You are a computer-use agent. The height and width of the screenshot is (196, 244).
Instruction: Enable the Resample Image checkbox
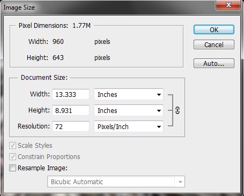tap(12, 168)
